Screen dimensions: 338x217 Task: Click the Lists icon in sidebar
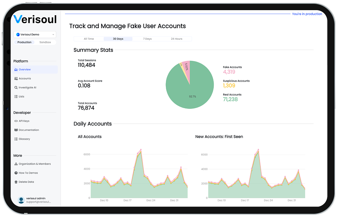16,97
